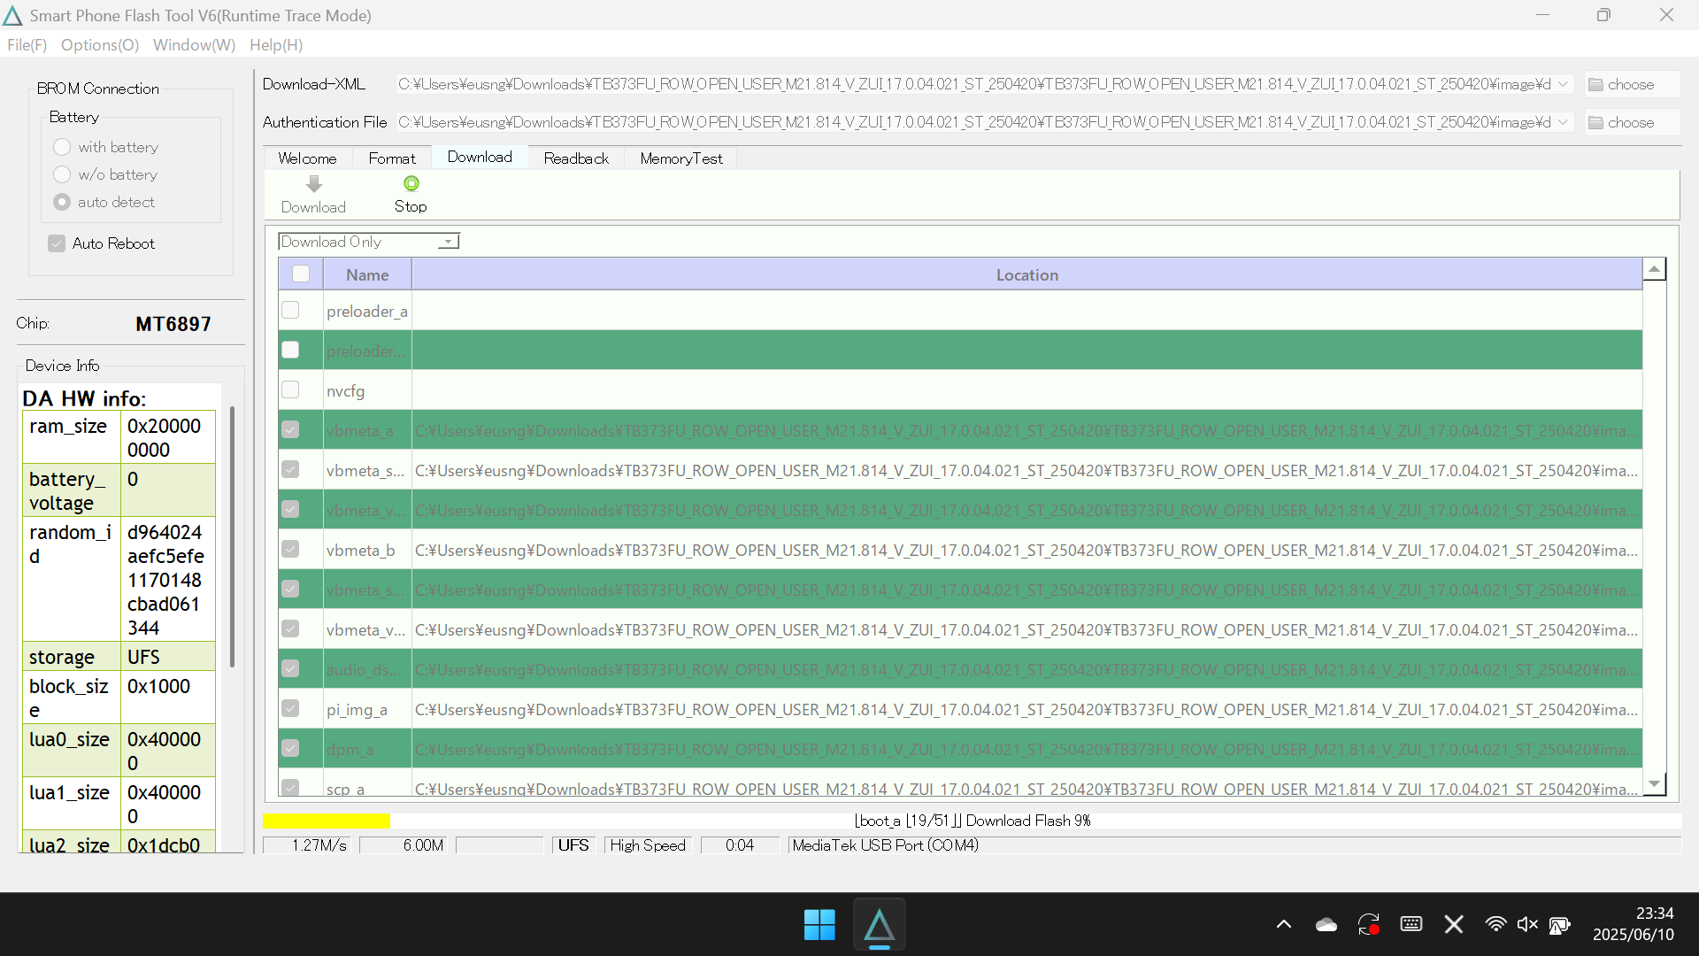Open the Download Only mode dropdown

coord(449,242)
